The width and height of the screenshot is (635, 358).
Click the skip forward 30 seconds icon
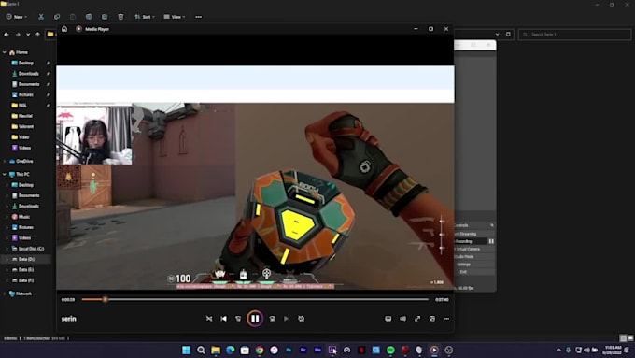coord(272,319)
